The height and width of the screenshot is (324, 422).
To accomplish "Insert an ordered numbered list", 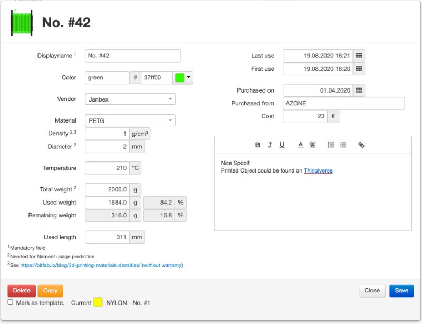I will [331, 145].
